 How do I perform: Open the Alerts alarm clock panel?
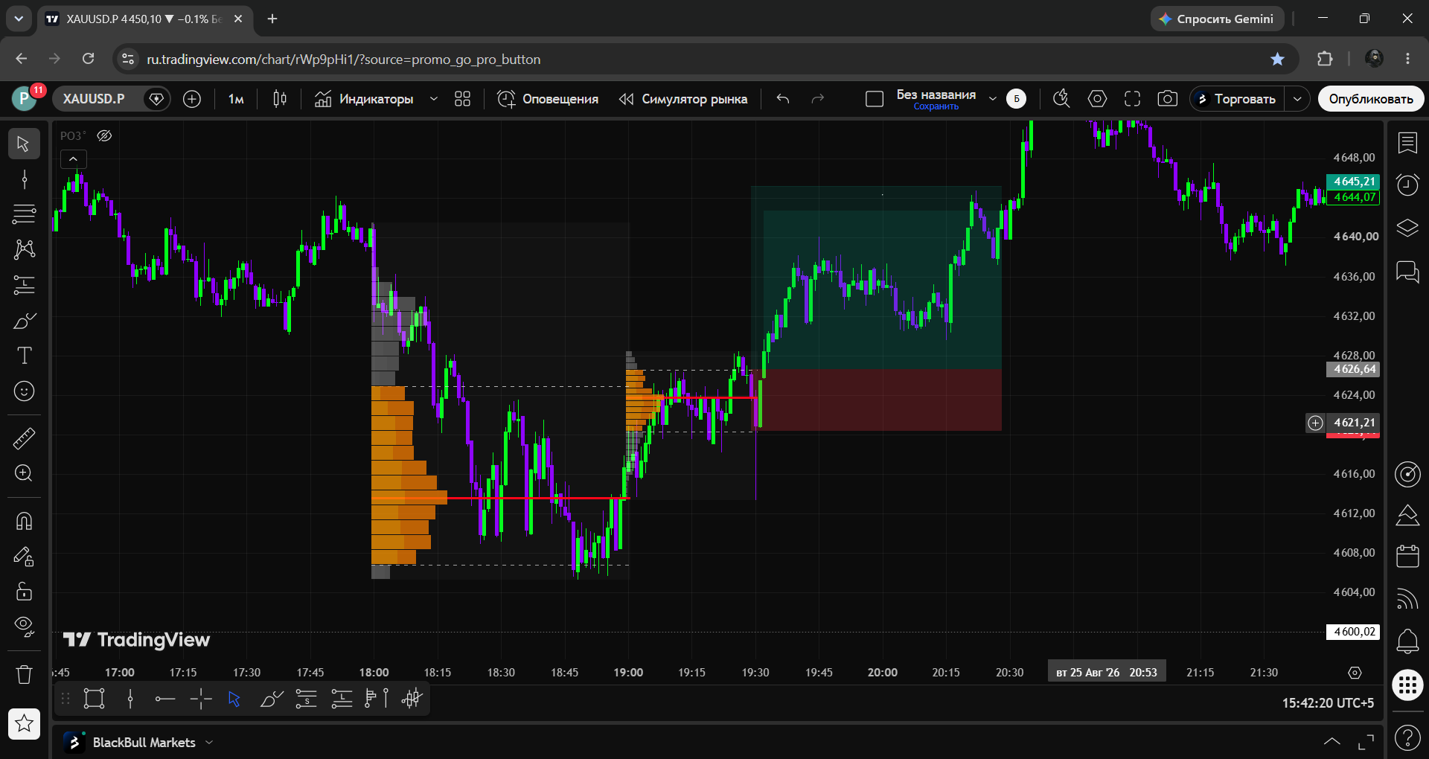(1407, 185)
